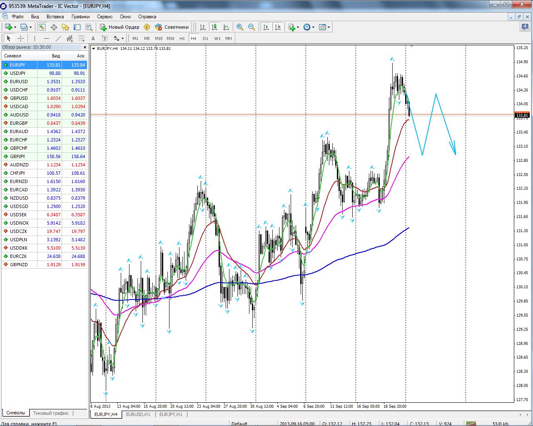The image size is (533, 426).
Task: Pick the trendline drawing tool
Action: [58, 38]
